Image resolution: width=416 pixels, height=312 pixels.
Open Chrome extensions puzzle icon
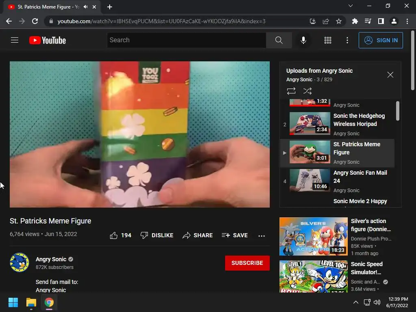click(355, 21)
